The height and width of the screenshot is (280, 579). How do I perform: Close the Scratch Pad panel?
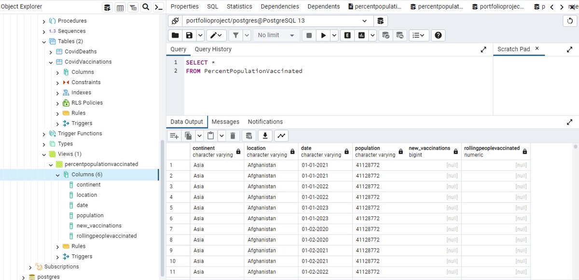537,49
